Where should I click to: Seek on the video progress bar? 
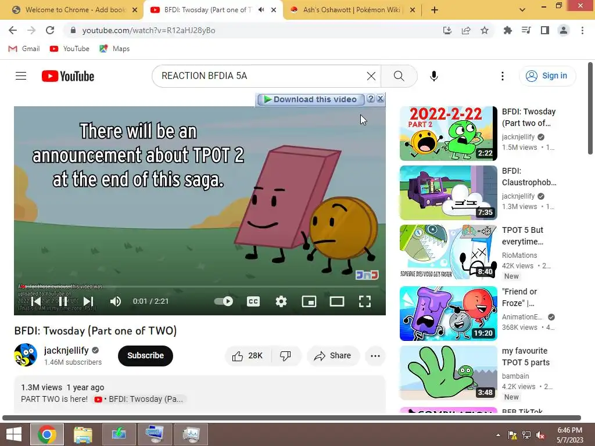[200, 287]
